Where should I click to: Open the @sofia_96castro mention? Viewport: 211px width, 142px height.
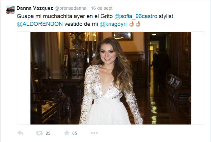coord(136,16)
